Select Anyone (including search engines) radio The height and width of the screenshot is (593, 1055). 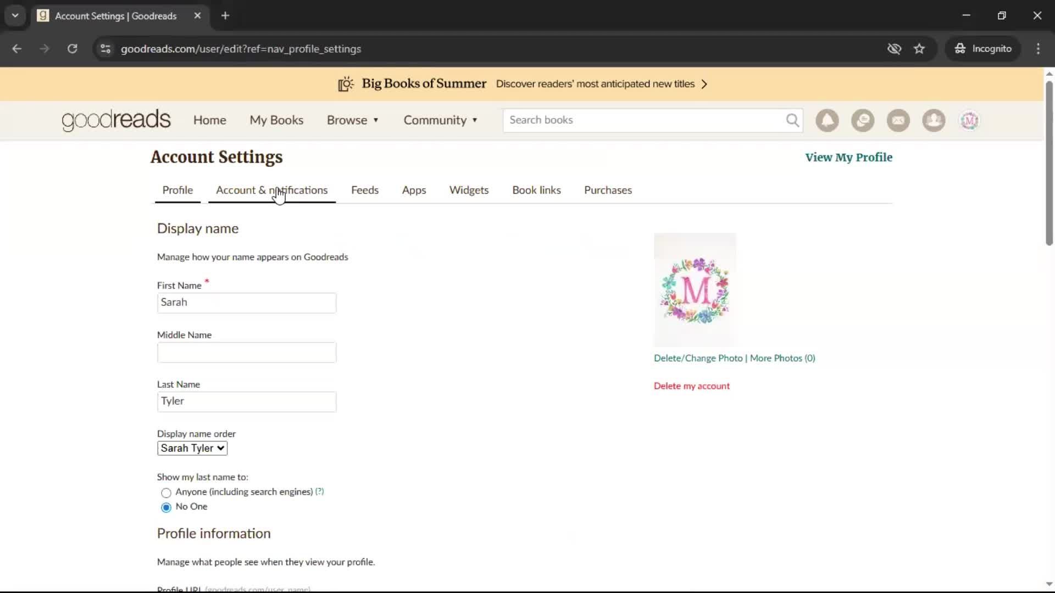[166, 493]
